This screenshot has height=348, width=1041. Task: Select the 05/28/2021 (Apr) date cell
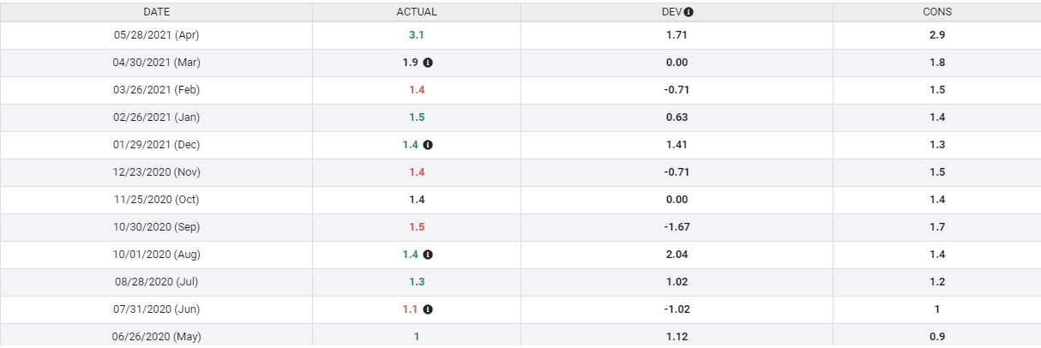click(156, 35)
